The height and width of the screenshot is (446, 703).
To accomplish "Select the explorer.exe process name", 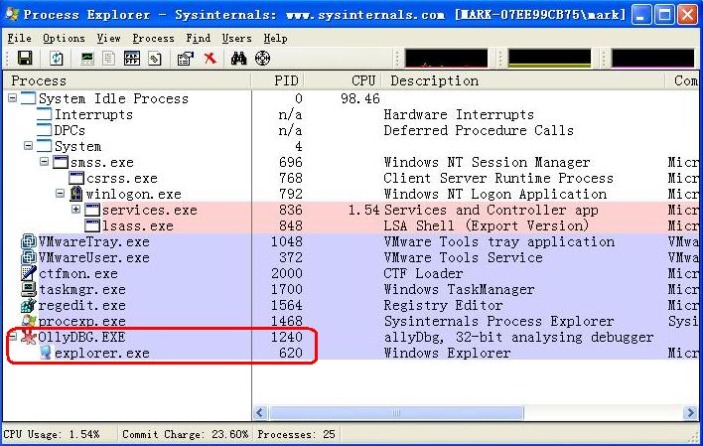I will [102, 353].
